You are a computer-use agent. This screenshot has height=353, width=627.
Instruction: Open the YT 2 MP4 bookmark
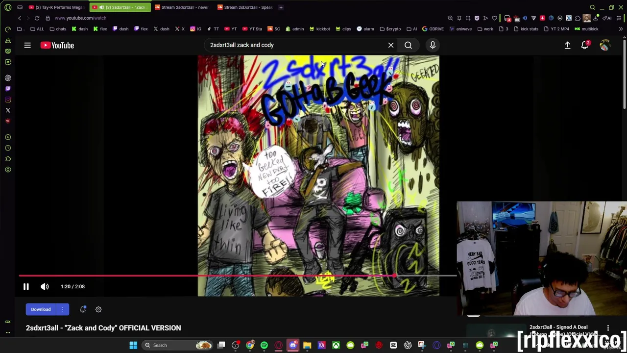coord(556,29)
